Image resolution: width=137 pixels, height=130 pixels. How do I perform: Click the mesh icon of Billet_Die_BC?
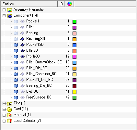coord(22,68)
